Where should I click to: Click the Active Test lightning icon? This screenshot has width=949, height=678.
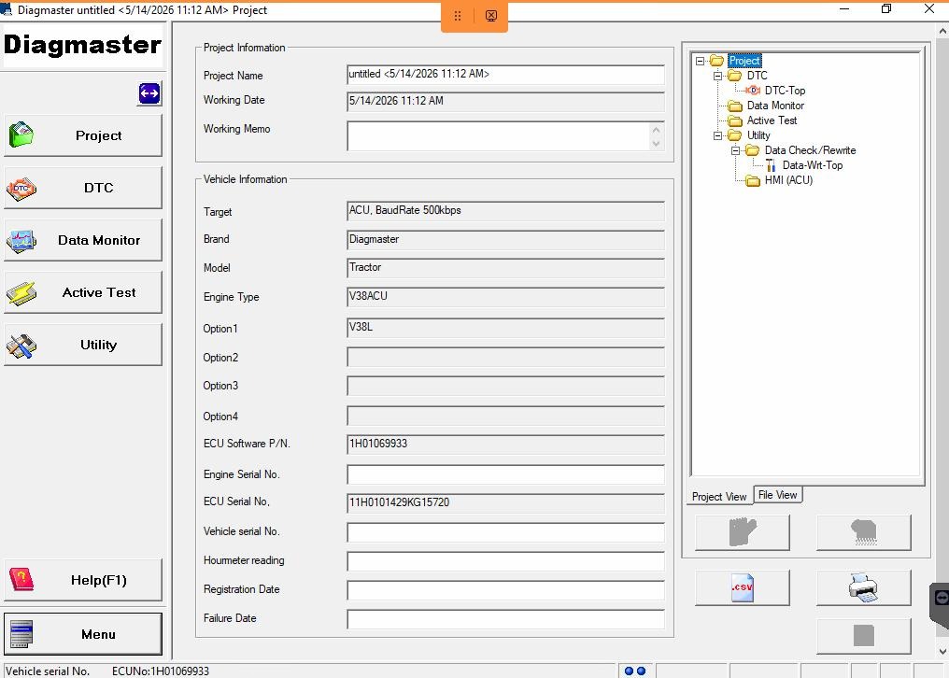[21, 293]
